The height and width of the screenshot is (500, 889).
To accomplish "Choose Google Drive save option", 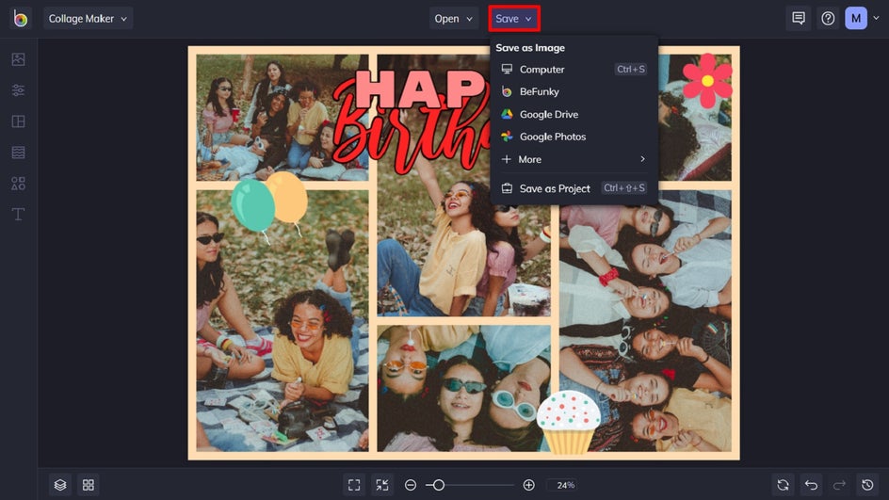I will 548,114.
